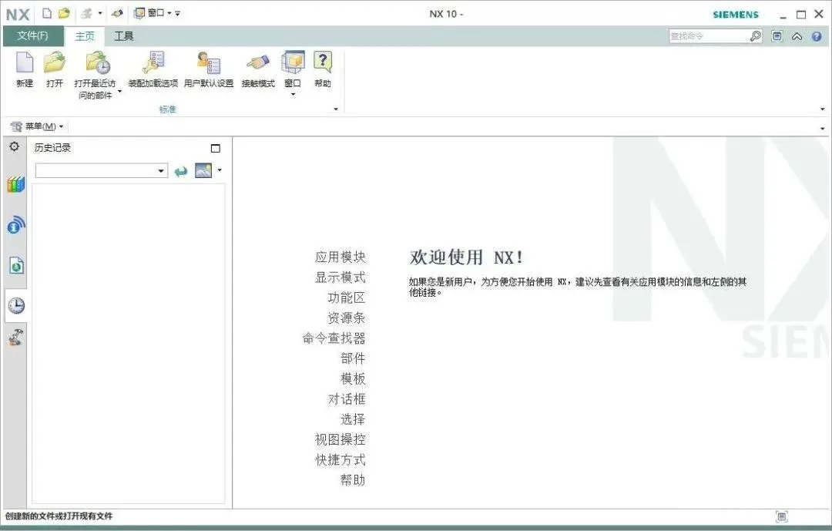Open the 快捷方式 welcome link

(341, 459)
